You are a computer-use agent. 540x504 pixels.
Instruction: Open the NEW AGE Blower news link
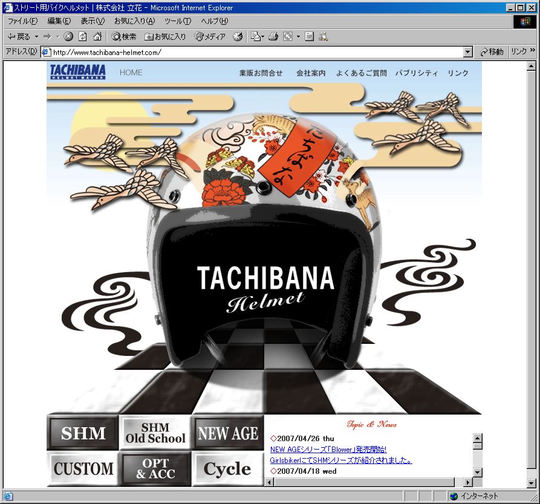(328, 449)
